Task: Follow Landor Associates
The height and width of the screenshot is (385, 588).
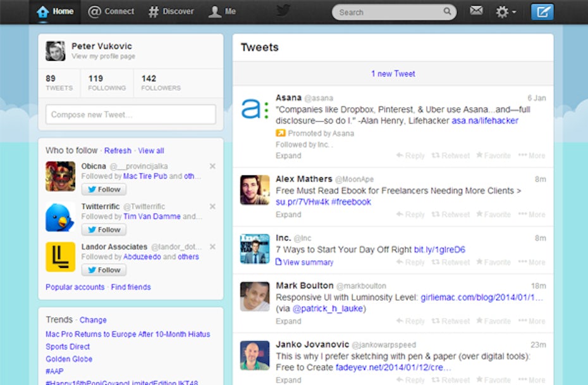Action: (x=104, y=270)
